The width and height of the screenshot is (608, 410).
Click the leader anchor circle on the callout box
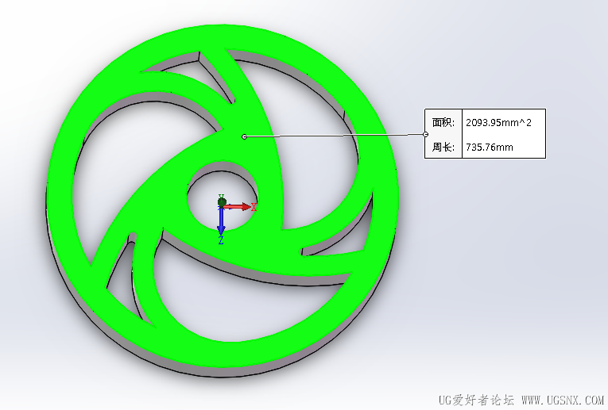[x=425, y=134]
